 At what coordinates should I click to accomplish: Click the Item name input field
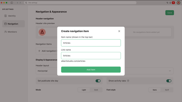[91, 43]
